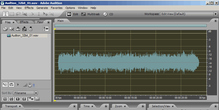This screenshot has width=219, height=110.
Task: Select the Lasso Selection tool
Action: (x=18, y=14)
